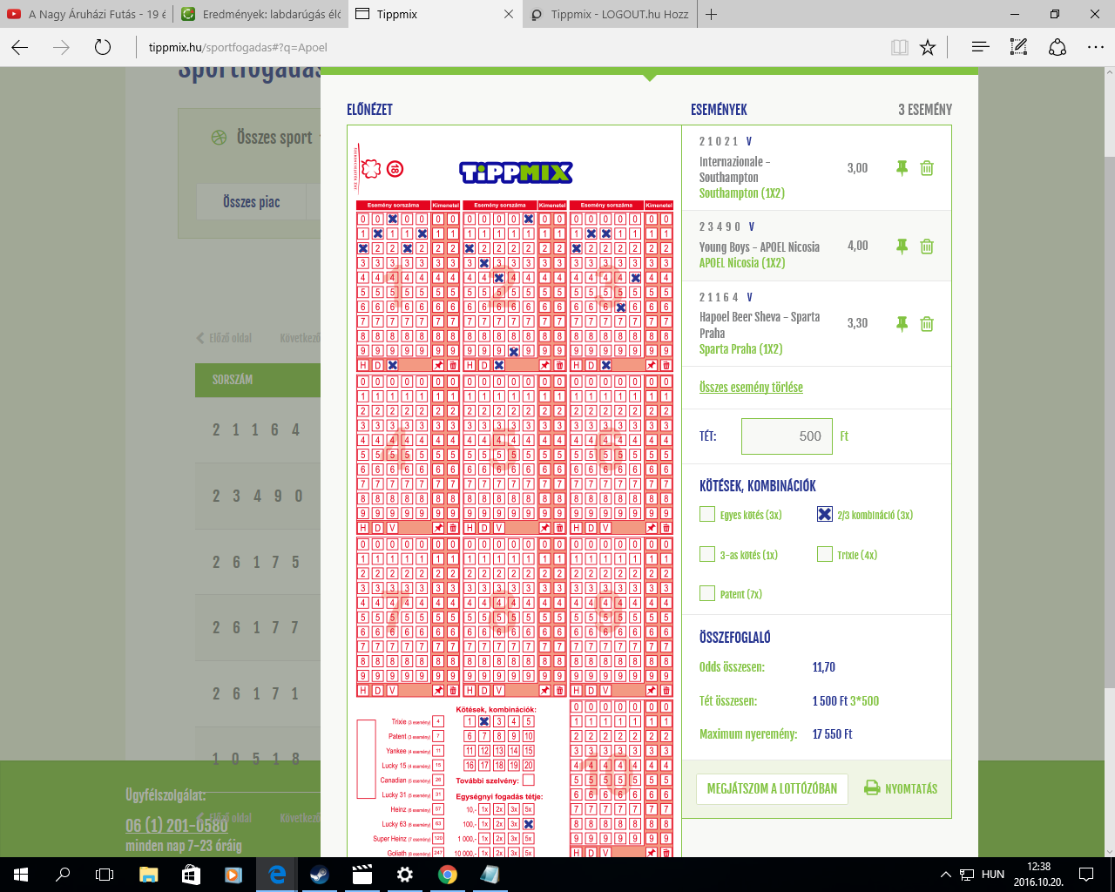The width and height of the screenshot is (1115, 892).
Task: Click MEGJÁTSZOM A LOTTÓZÓBAN button
Action: [x=772, y=788]
